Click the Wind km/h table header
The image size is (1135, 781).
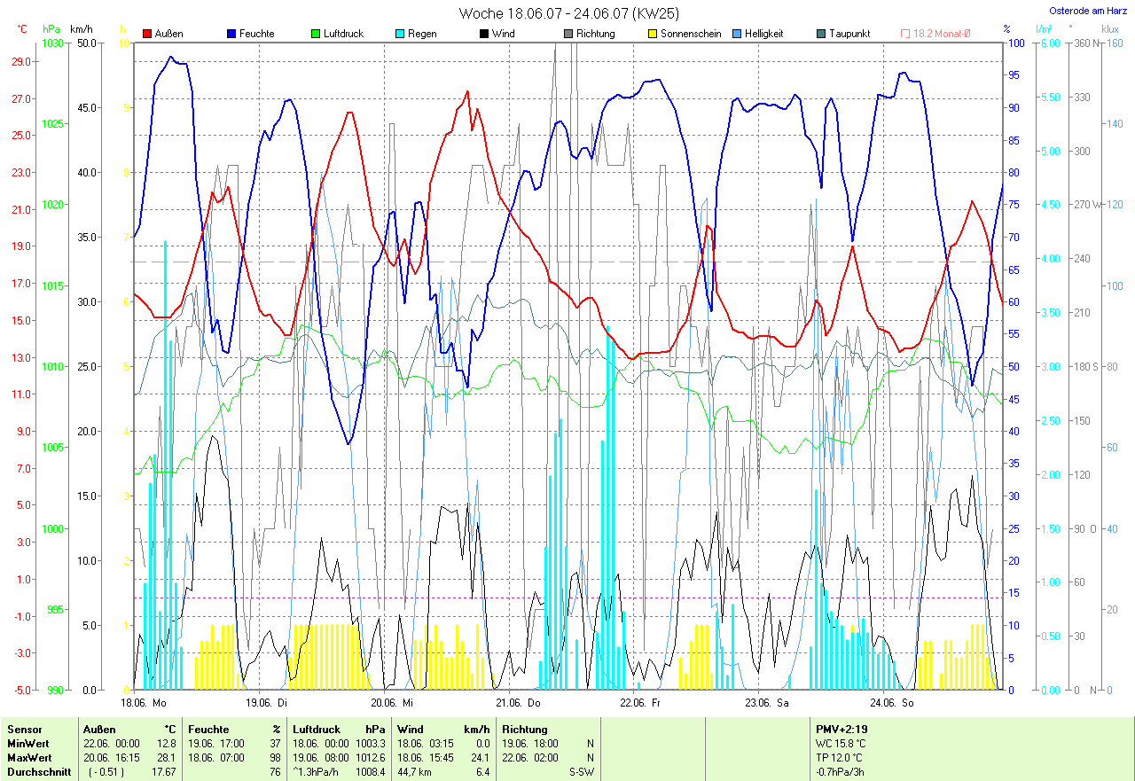(442, 730)
